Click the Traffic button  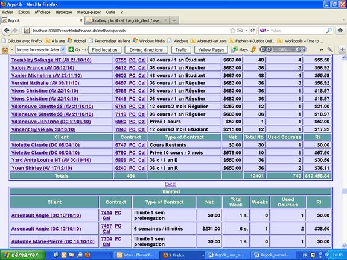(x=181, y=50)
